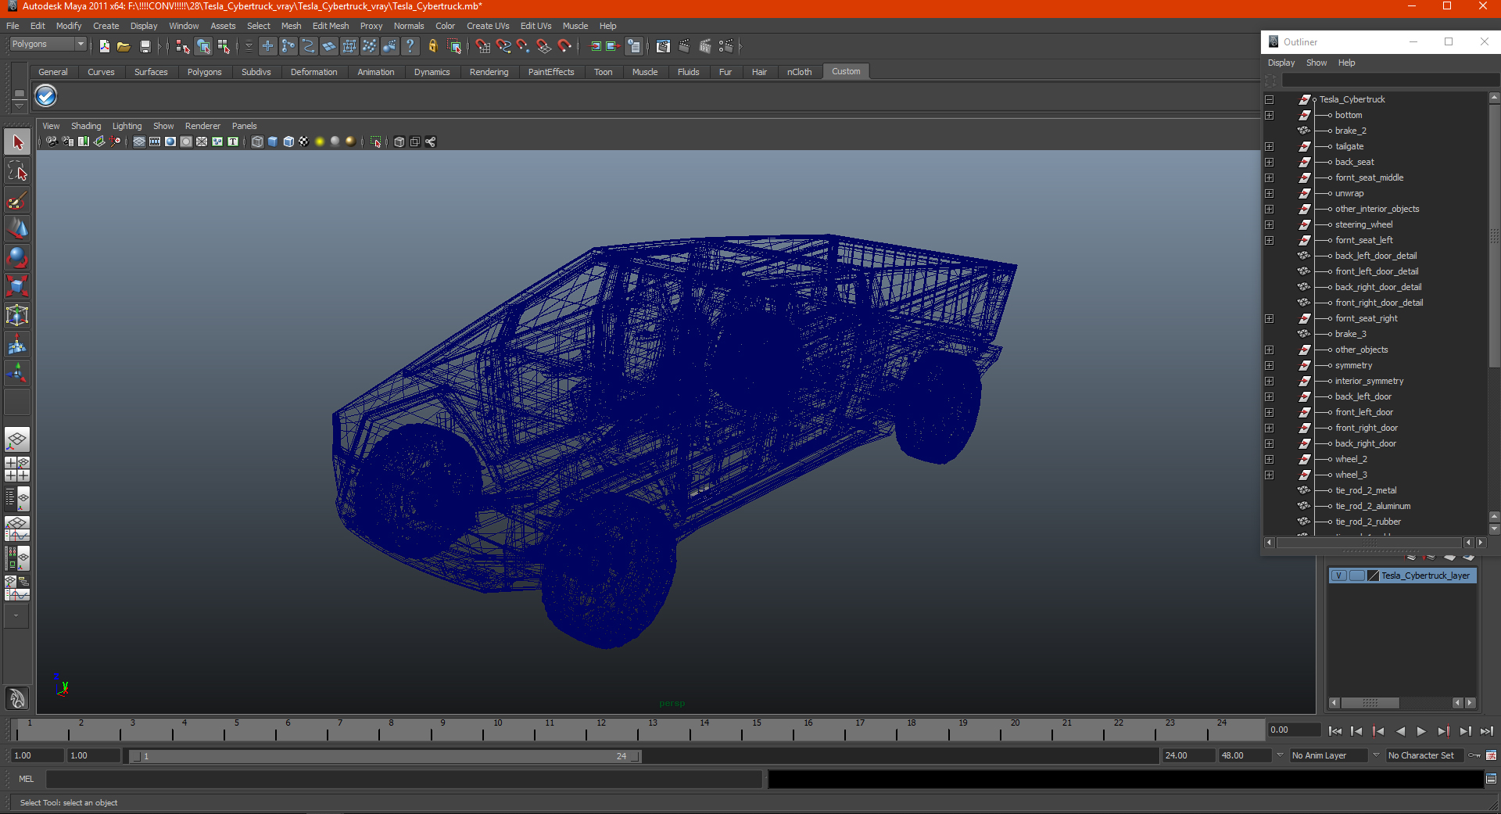Click the select camera icon in viewport

[52, 142]
